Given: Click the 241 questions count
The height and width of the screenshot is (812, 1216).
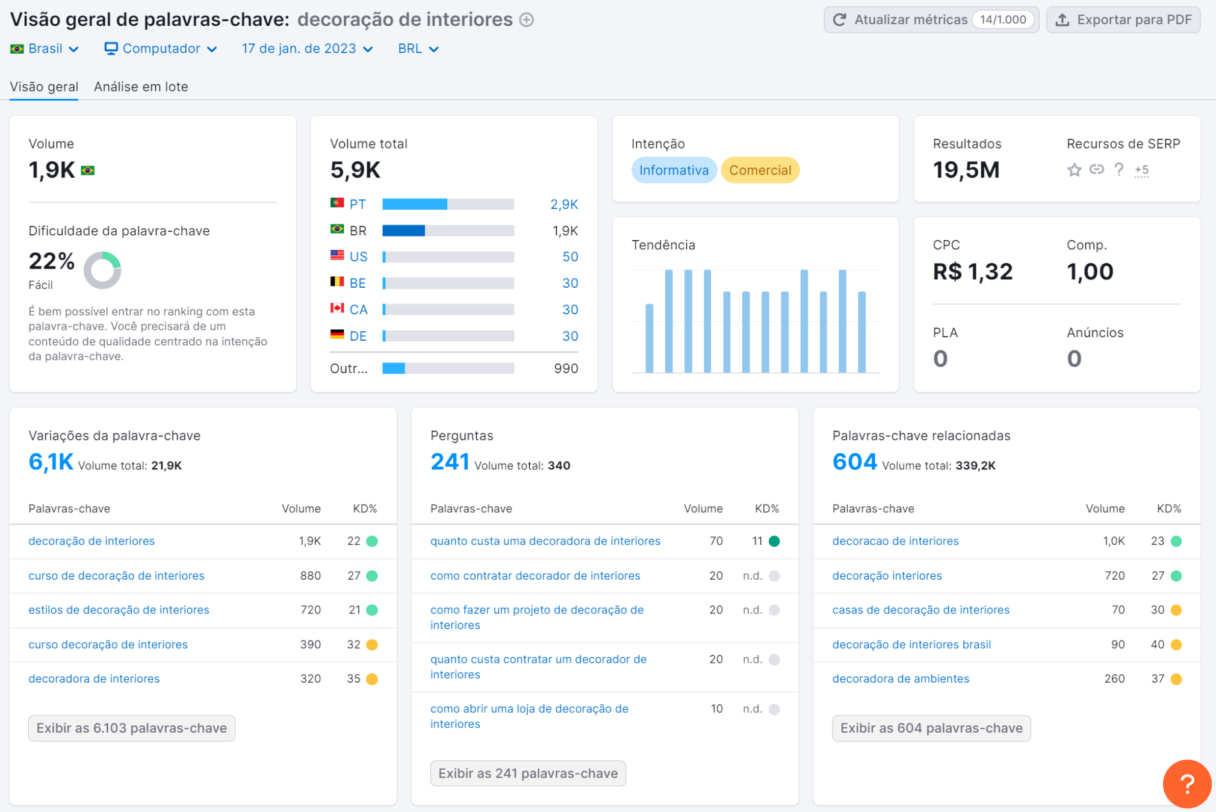Looking at the screenshot, I should coord(450,462).
